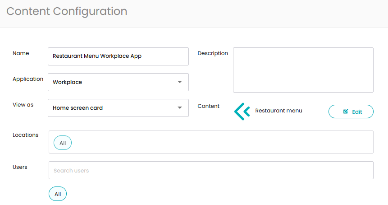
Task: Open the Home screen card selector
Action: click(118, 108)
